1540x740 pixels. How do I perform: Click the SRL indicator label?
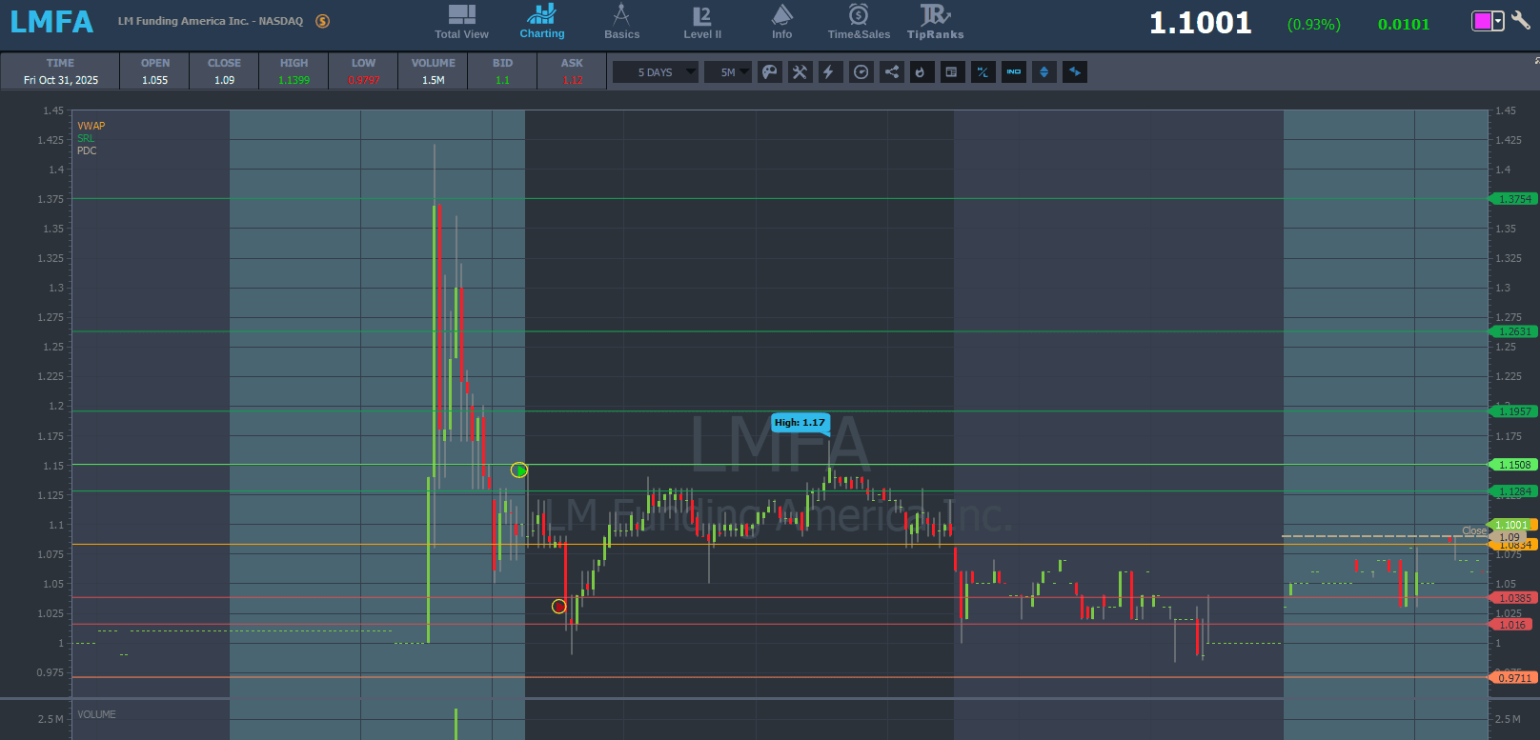coord(86,138)
